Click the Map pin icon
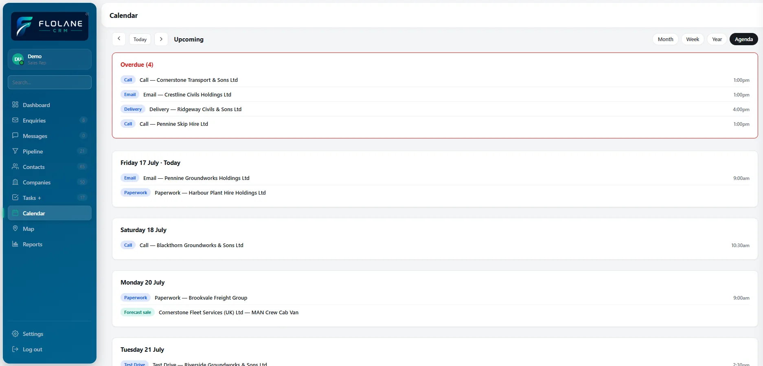The height and width of the screenshot is (366, 763). coord(15,228)
